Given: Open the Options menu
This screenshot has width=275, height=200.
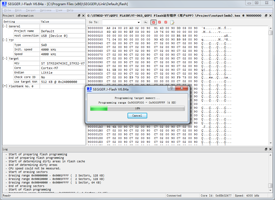Looking at the screenshot, I should [45, 10].
